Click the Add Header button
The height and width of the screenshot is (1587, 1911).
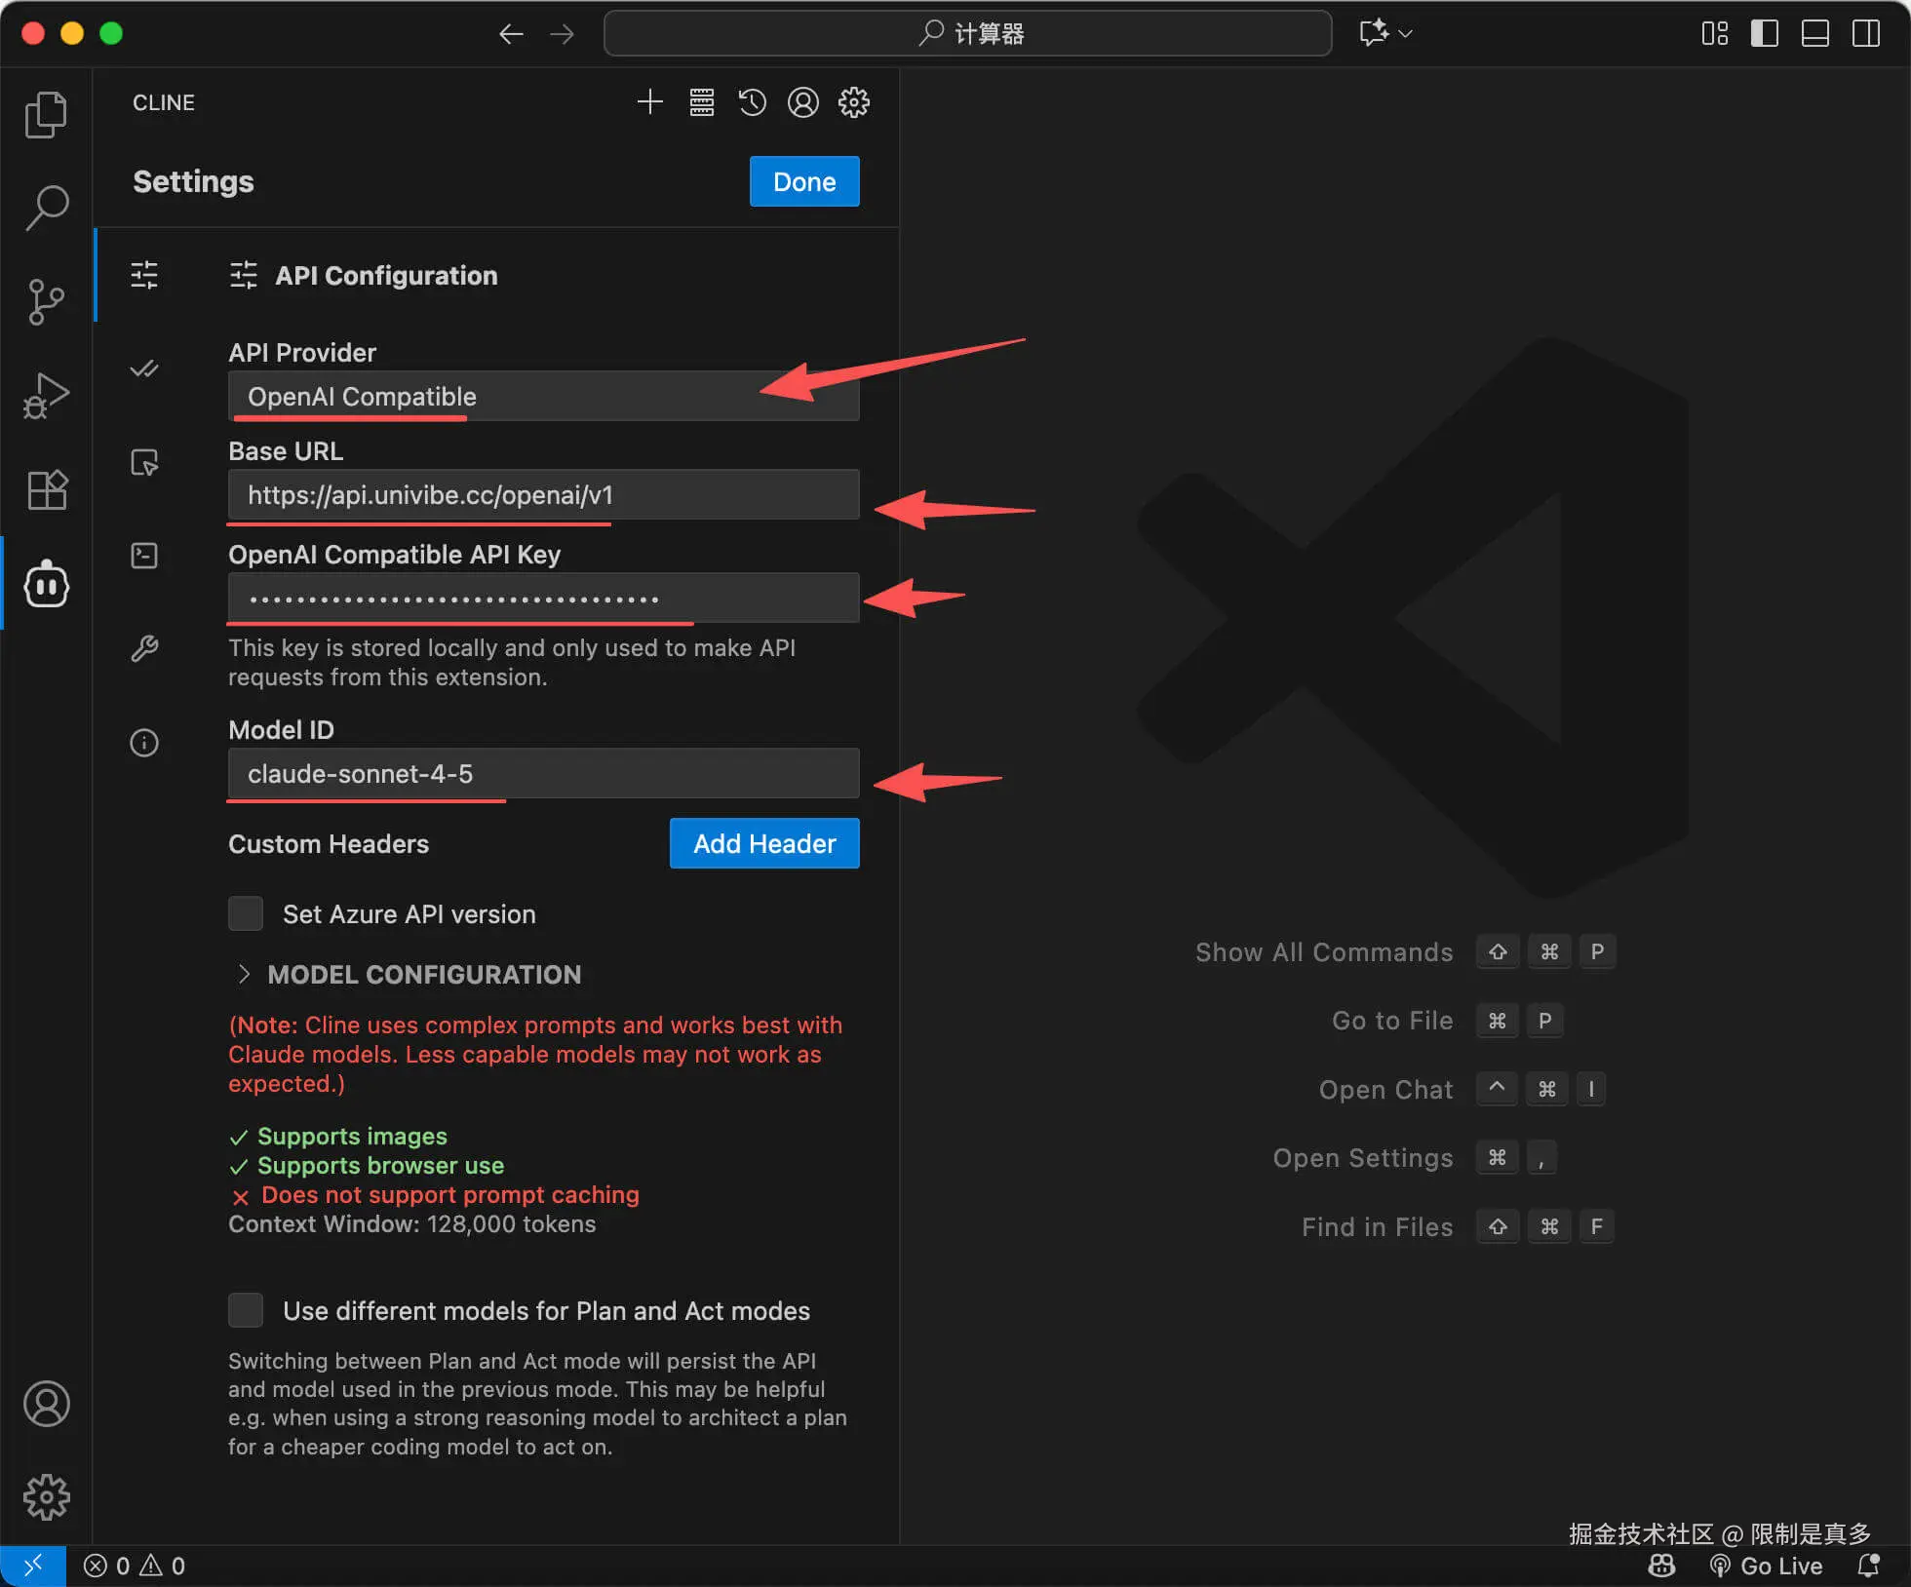[x=763, y=843]
